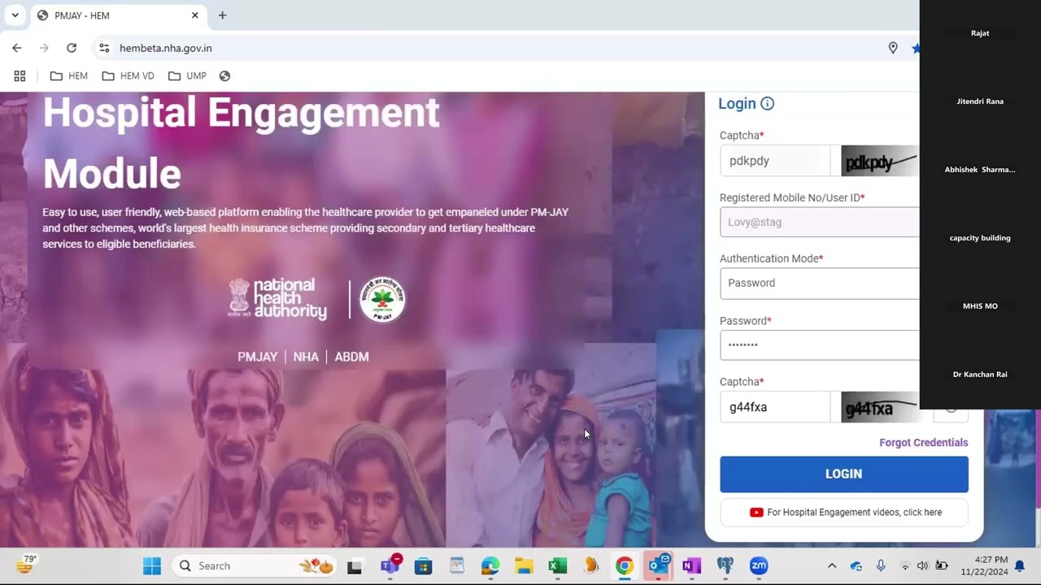Open Microsoft Edge from taskbar
This screenshot has height=585, width=1041.
pos(490,566)
